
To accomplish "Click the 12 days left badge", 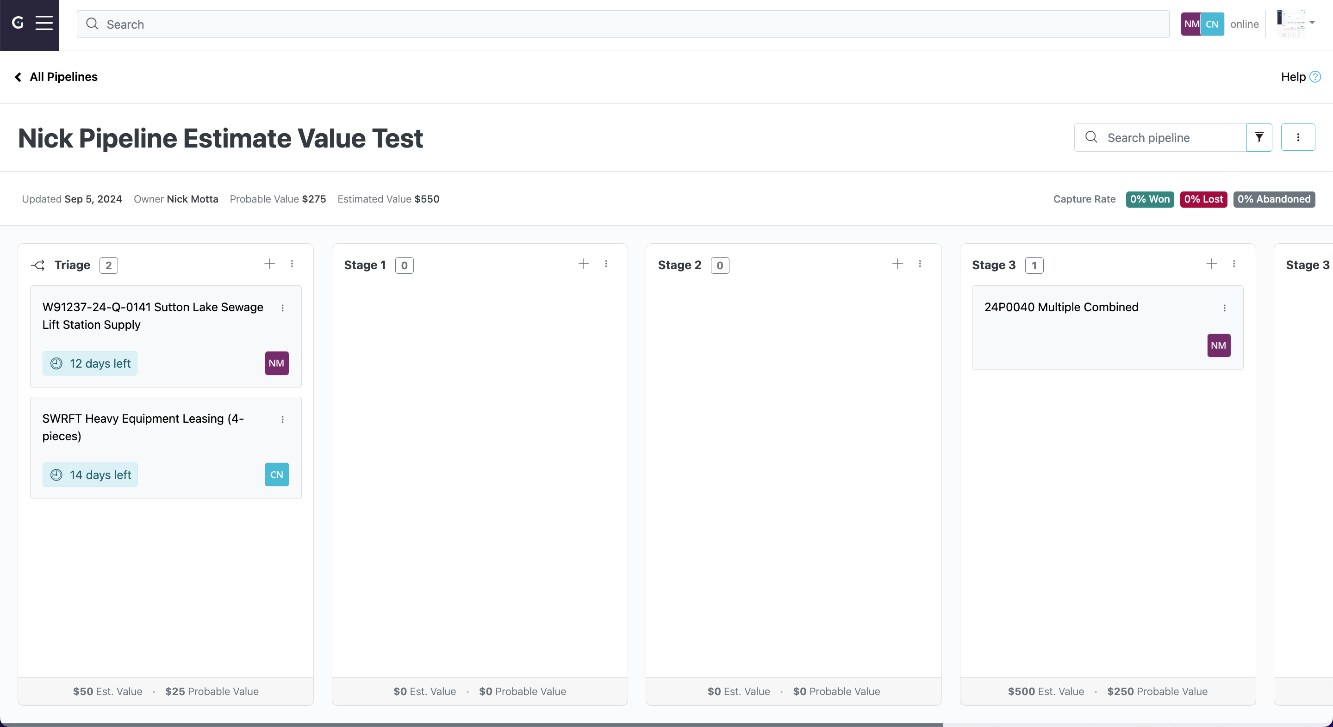I will pos(90,363).
